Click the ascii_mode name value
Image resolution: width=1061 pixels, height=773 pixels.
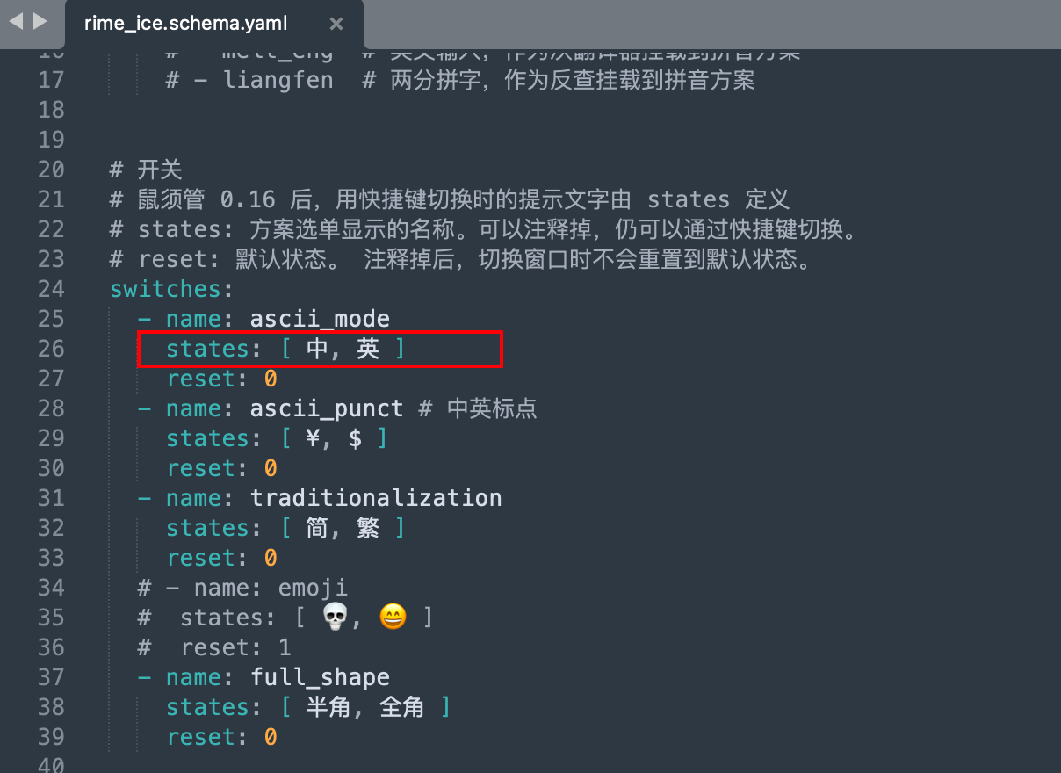(320, 319)
